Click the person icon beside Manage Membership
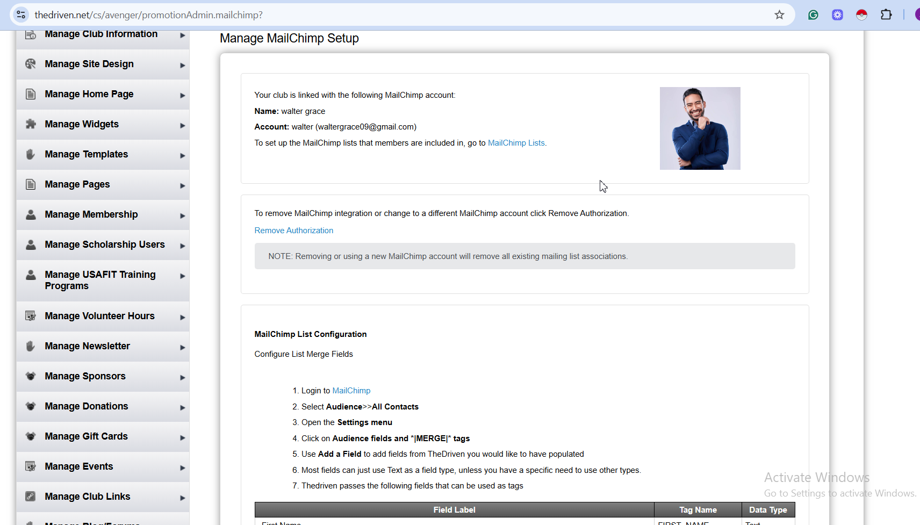Image resolution: width=920 pixels, height=525 pixels. click(x=31, y=214)
